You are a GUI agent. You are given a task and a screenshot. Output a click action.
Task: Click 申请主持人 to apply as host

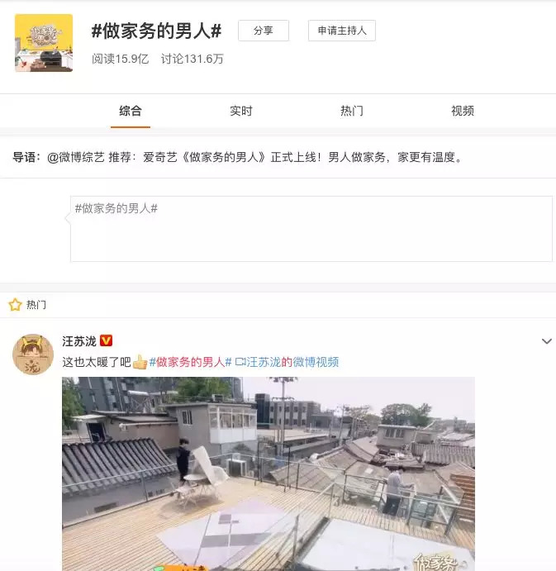341,31
